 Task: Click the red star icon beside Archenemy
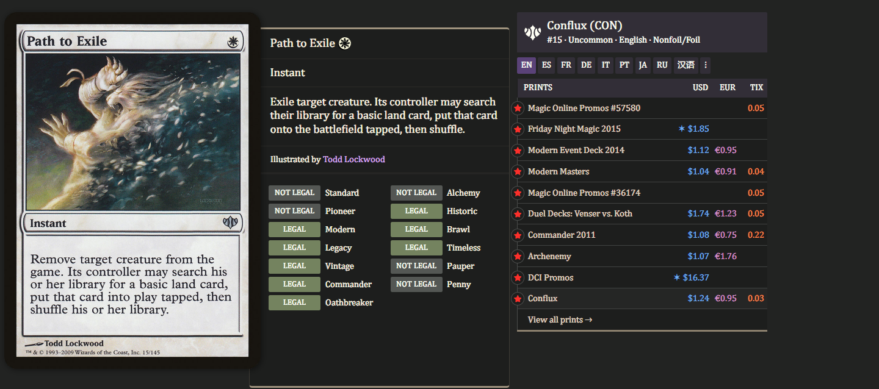click(x=518, y=257)
